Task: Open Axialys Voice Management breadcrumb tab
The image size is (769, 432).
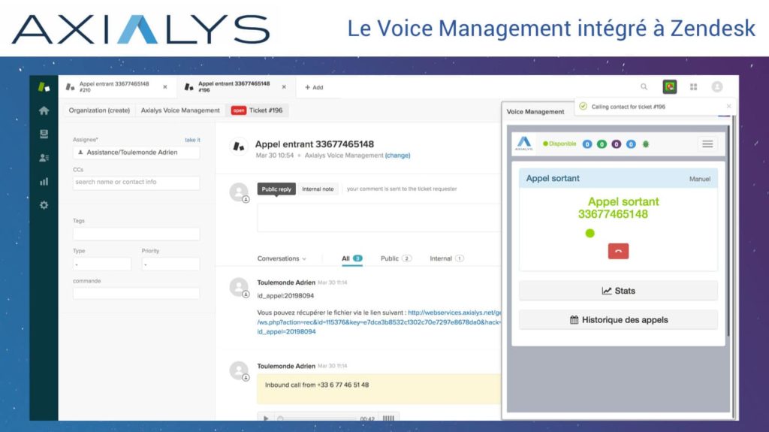Action: [x=180, y=110]
